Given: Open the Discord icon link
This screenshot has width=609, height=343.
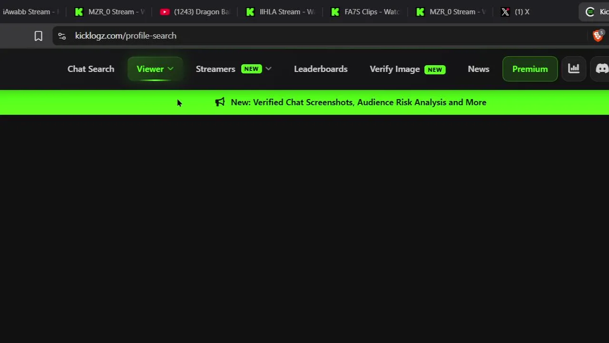Looking at the screenshot, I should point(602,69).
